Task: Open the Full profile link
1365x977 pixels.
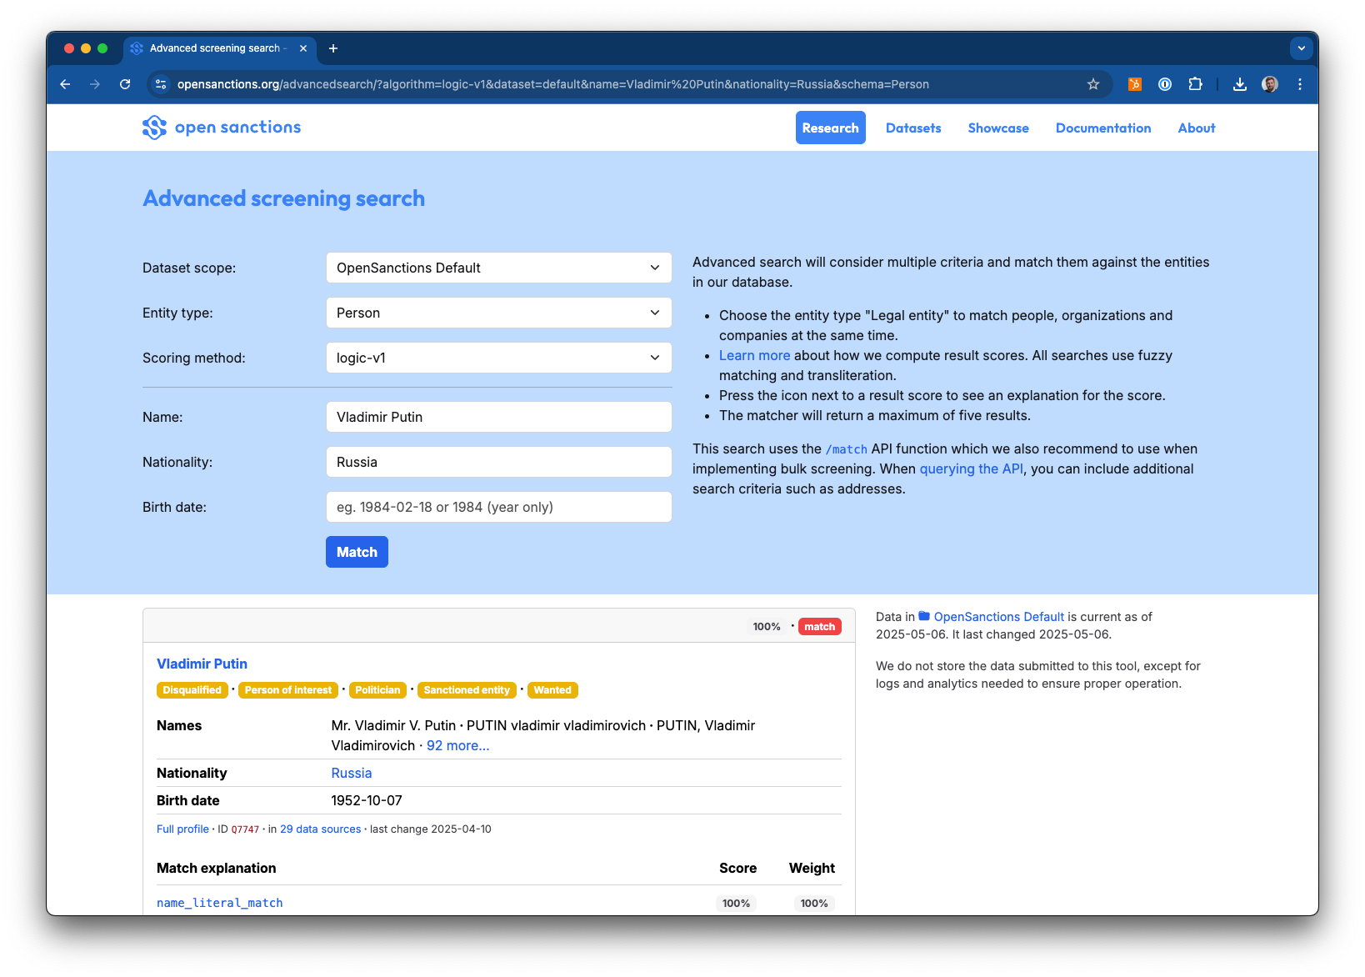Action: (182, 829)
